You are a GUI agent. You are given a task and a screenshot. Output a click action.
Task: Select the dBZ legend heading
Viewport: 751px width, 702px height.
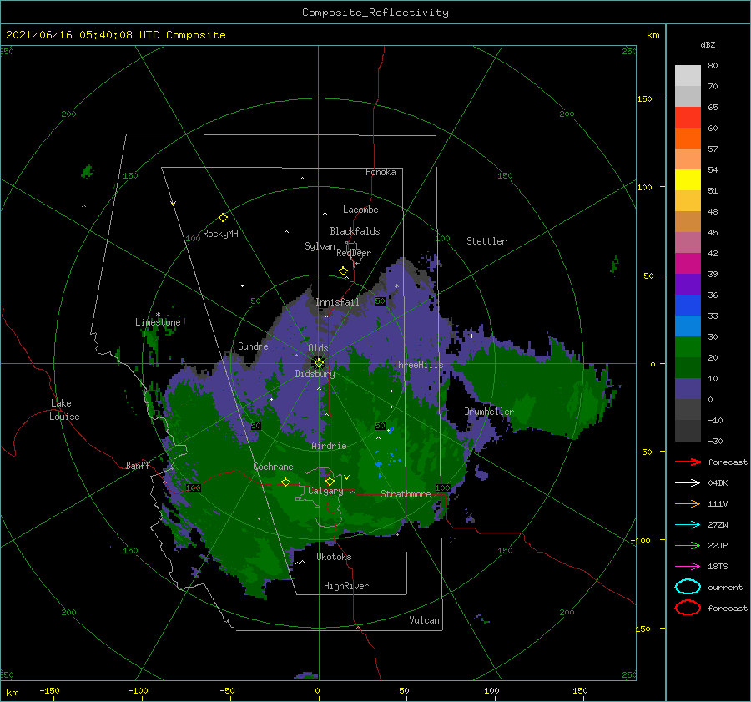point(708,44)
